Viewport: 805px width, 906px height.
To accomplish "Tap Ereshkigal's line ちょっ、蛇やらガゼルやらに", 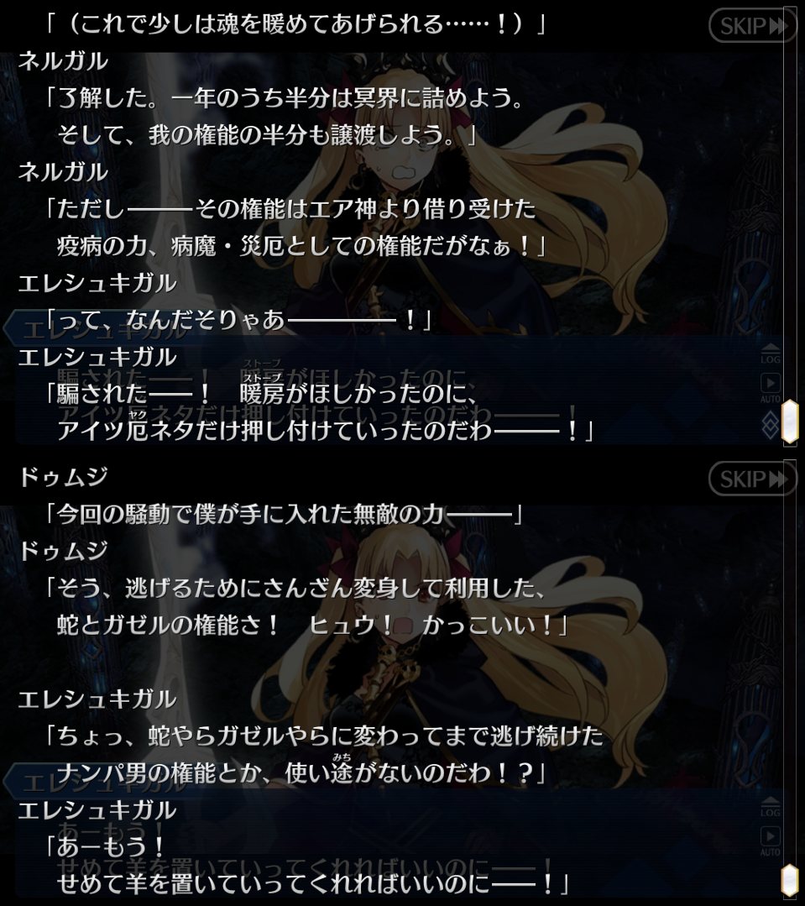I will tap(324, 754).
